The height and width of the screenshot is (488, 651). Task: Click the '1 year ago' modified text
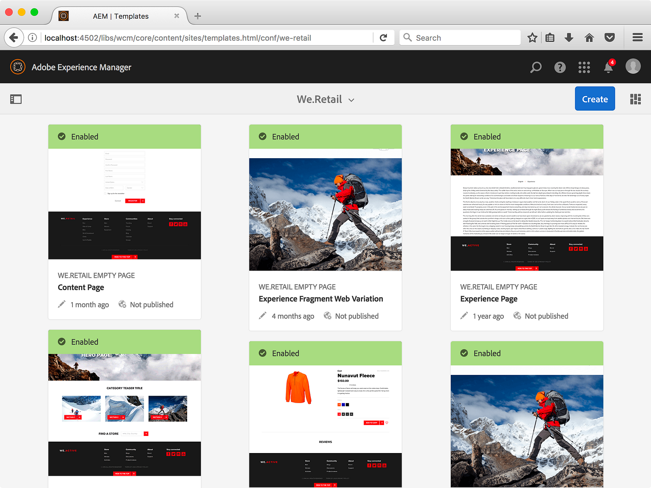click(x=488, y=316)
